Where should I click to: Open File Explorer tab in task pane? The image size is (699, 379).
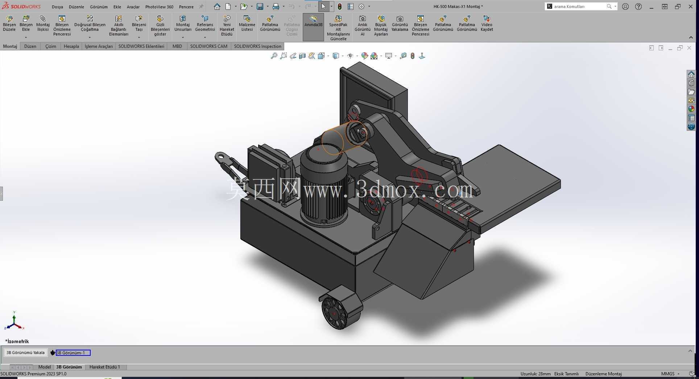point(691,92)
